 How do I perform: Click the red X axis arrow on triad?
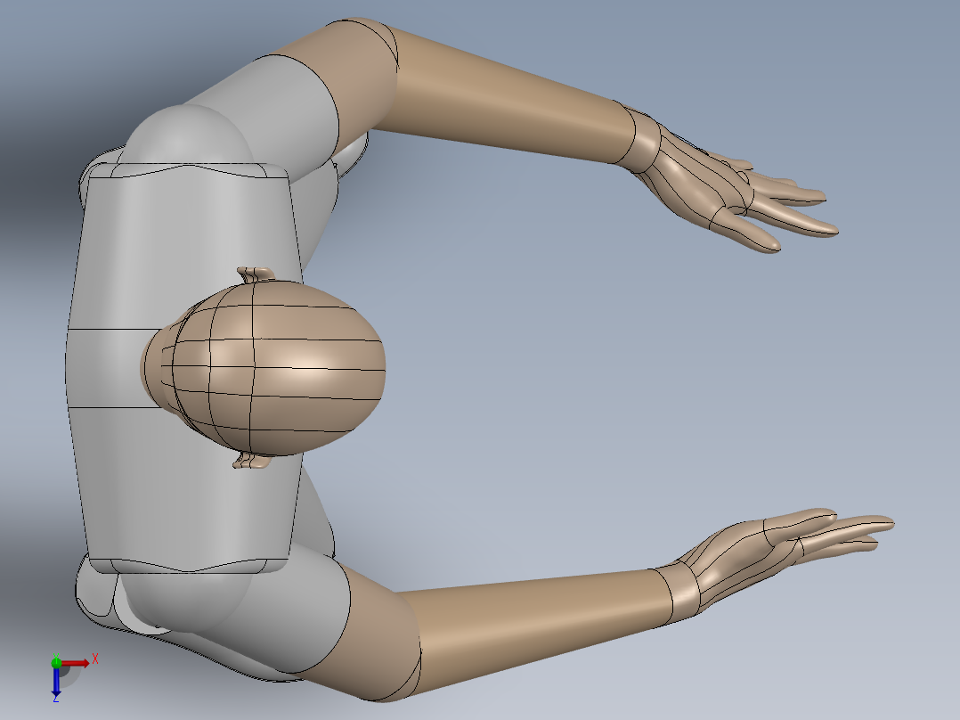pyautogui.click(x=76, y=663)
